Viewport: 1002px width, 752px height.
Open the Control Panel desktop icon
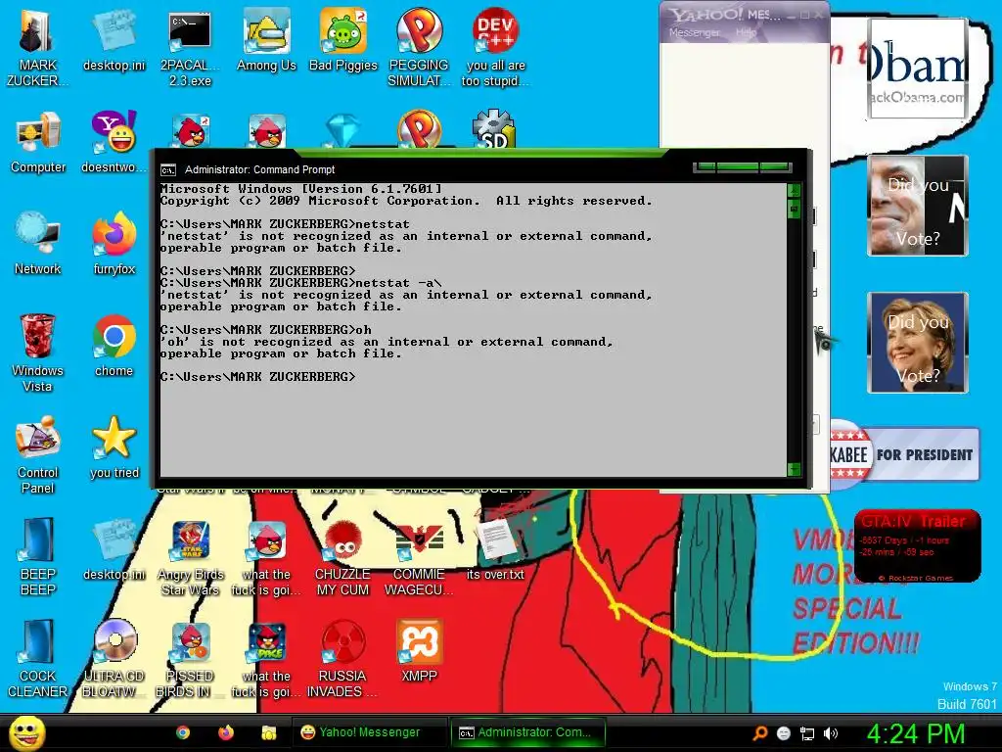coord(38,454)
